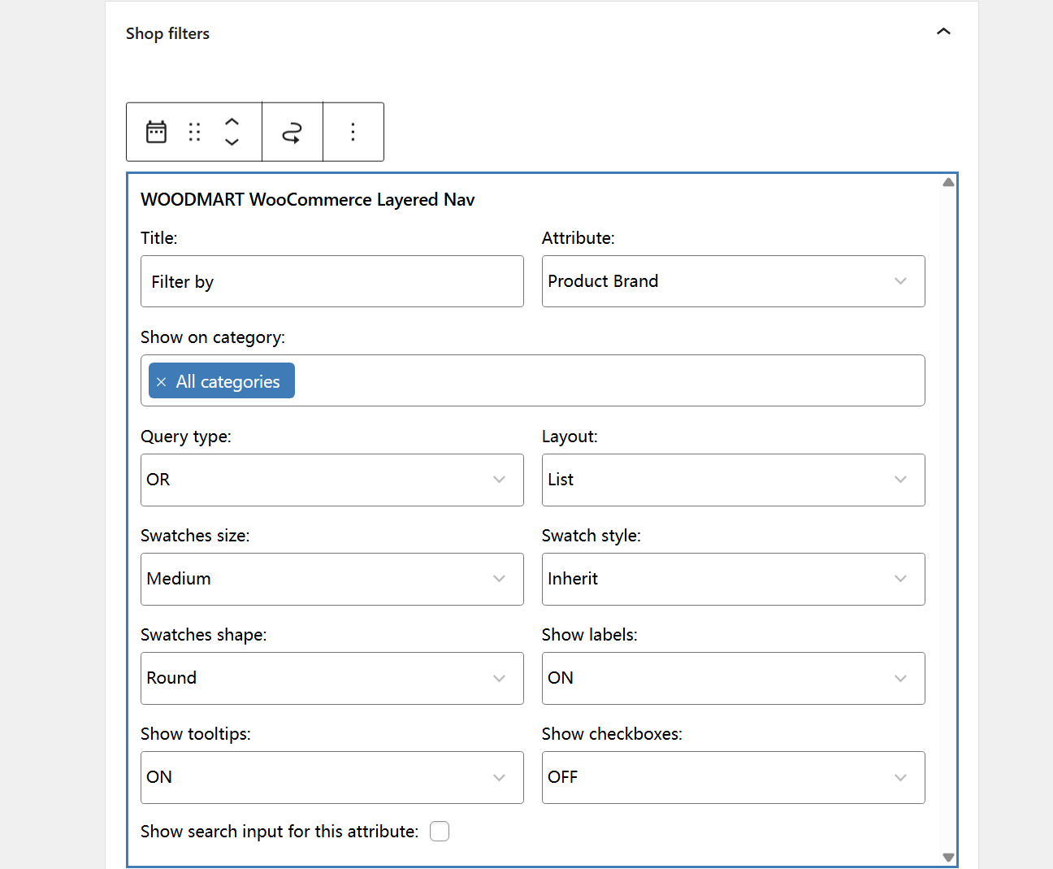Move block down with the down arrow
Image resolution: width=1053 pixels, height=869 pixels.
(232, 141)
